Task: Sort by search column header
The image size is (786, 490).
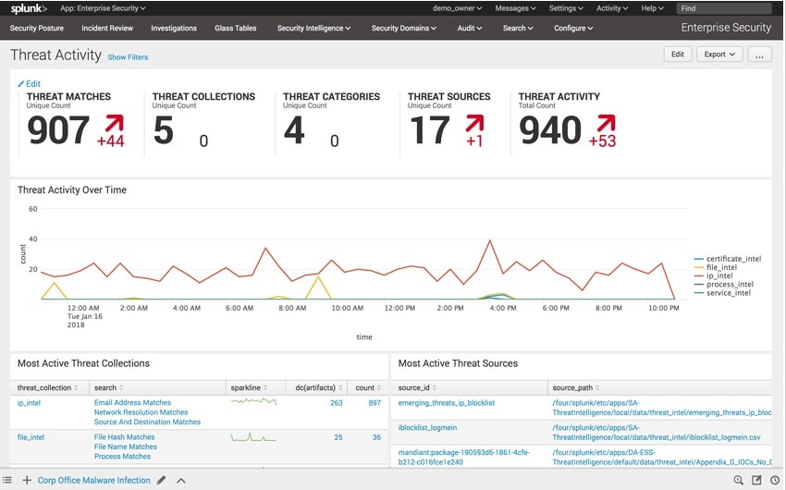Action: (109, 387)
